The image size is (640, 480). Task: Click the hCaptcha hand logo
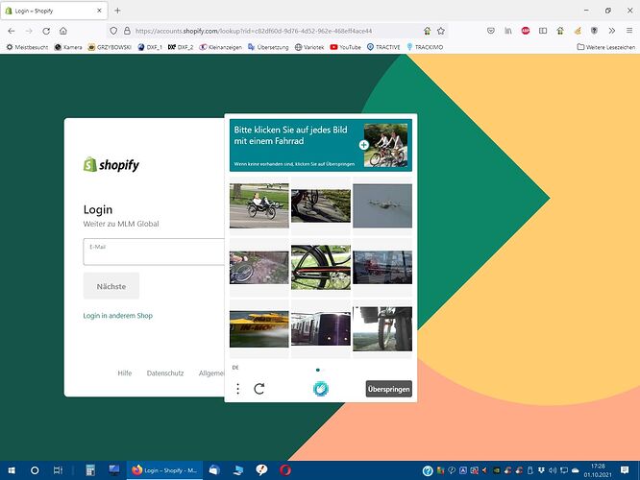321,389
